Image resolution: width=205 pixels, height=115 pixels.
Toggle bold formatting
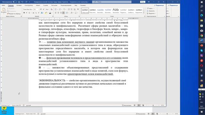click(24, 13)
